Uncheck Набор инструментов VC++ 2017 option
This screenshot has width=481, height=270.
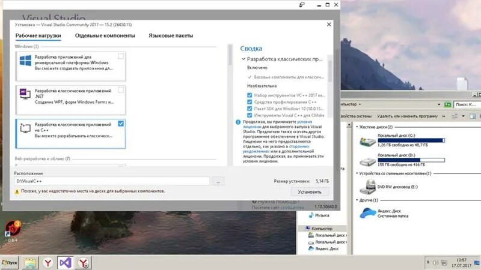pyautogui.click(x=250, y=95)
